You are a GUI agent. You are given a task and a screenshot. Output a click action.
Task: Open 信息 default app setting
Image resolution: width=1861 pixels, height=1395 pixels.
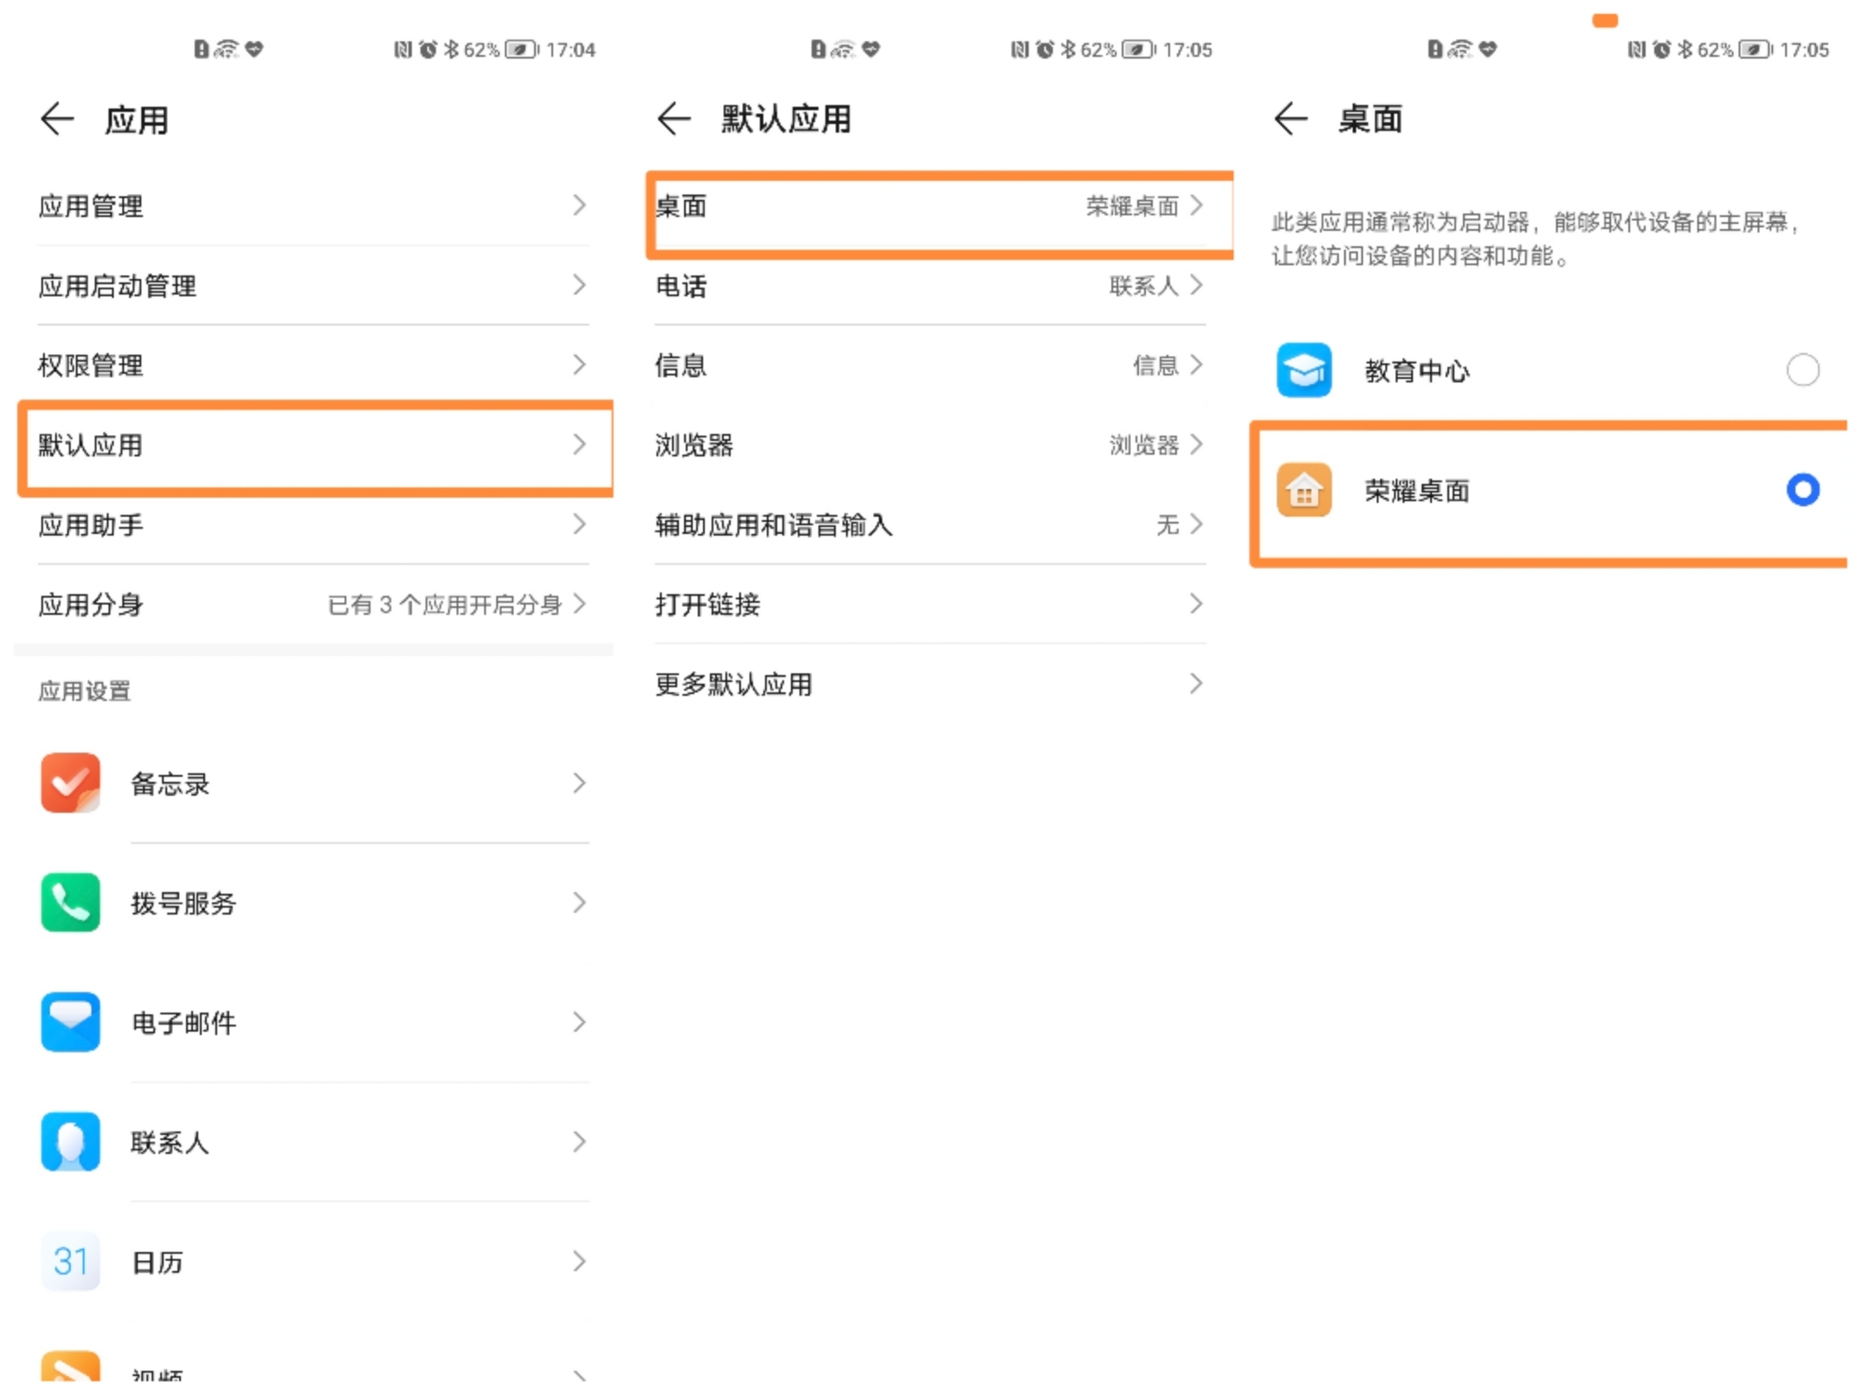pyautogui.click(x=930, y=365)
